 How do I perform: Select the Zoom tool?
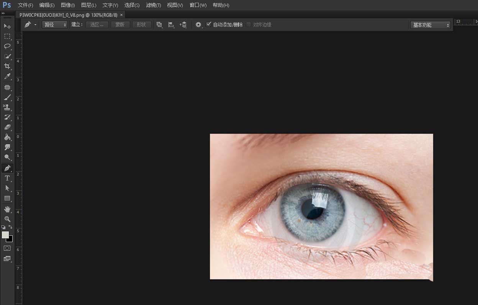tap(7, 219)
